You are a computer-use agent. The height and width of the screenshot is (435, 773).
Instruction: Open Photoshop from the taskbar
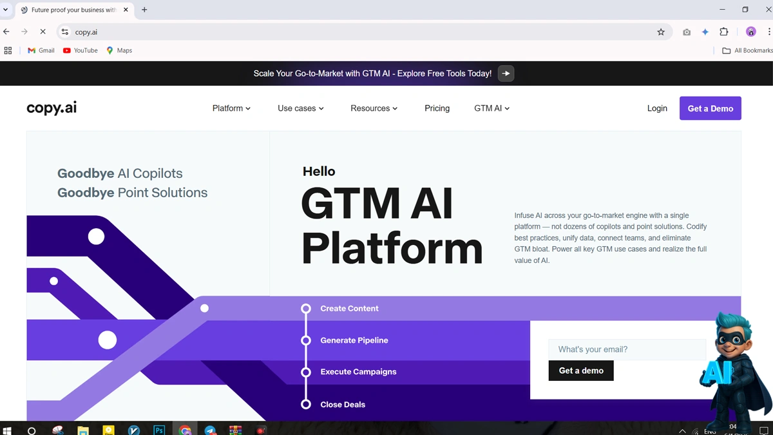(159, 430)
